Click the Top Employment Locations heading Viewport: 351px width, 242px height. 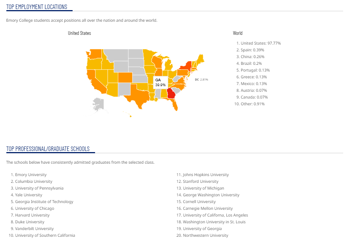click(37, 7)
